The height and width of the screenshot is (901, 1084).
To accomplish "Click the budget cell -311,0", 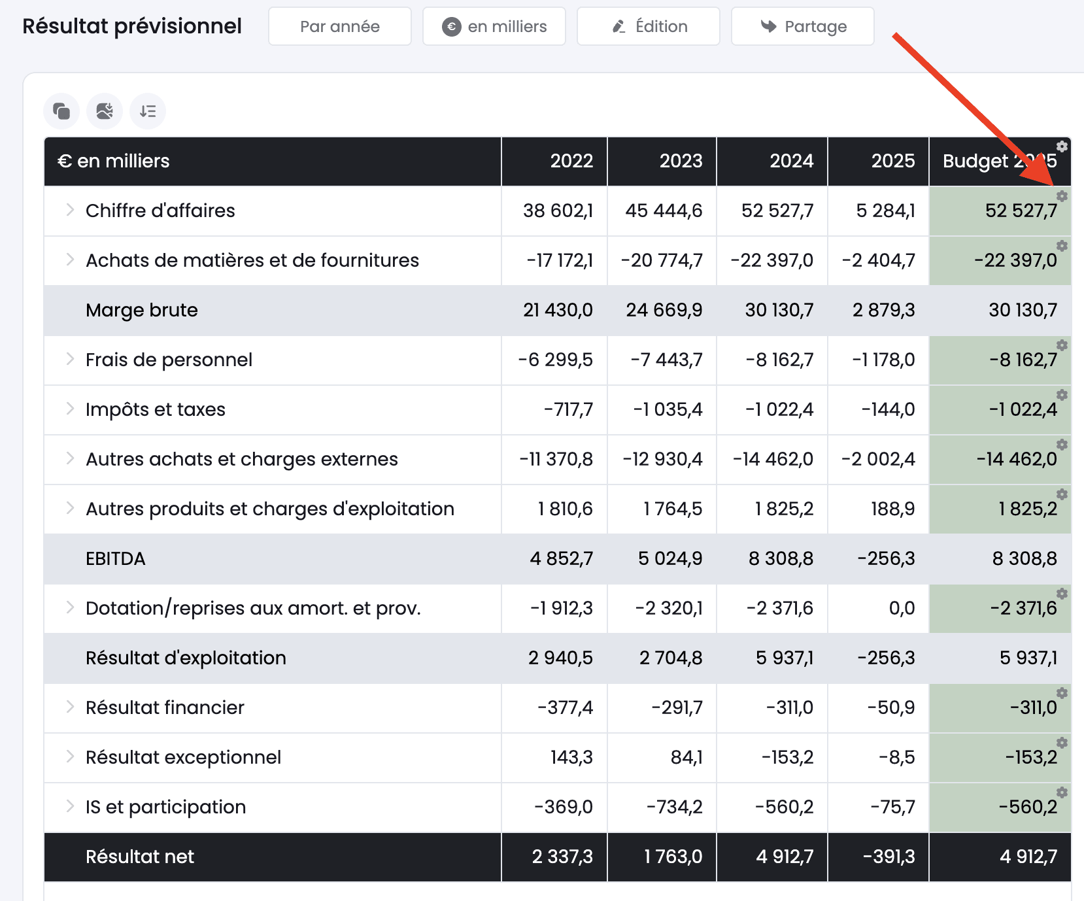I will coord(1000,707).
